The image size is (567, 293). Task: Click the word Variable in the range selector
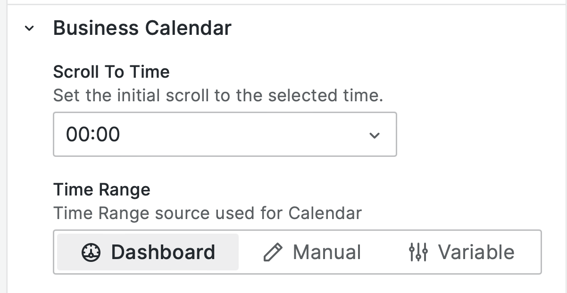pyautogui.click(x=476, y=252)
